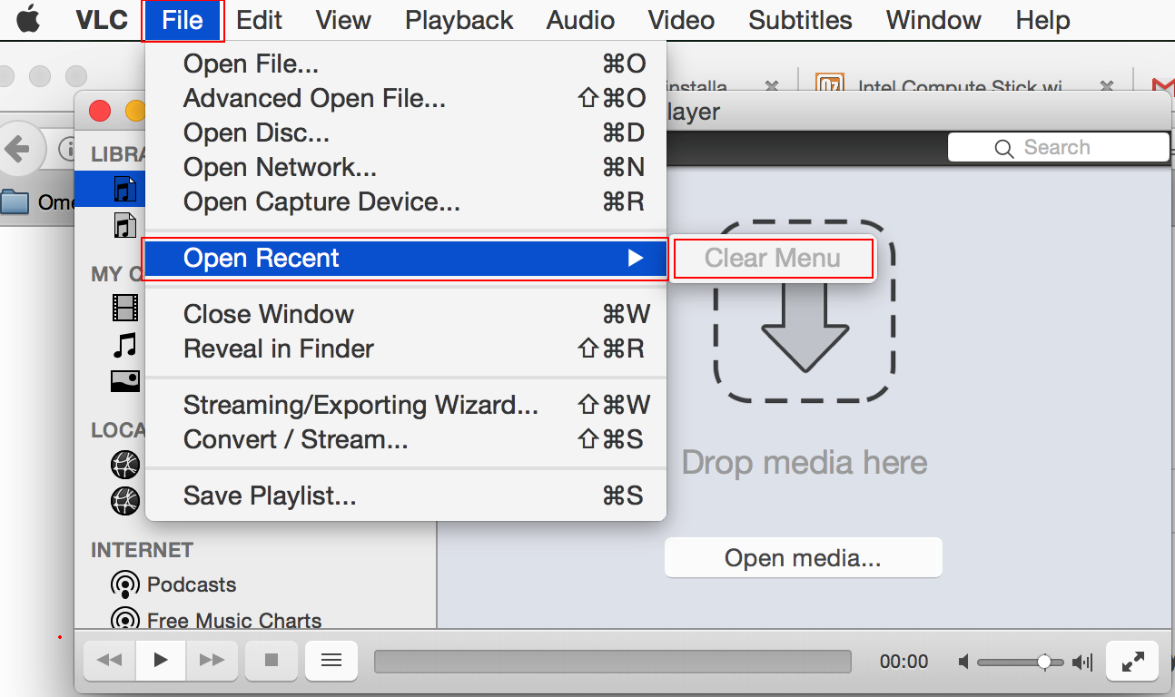Image resolution: width=1175 pixels, height=697 pixels.
Task: Click the browser back button
Action: 19,149
